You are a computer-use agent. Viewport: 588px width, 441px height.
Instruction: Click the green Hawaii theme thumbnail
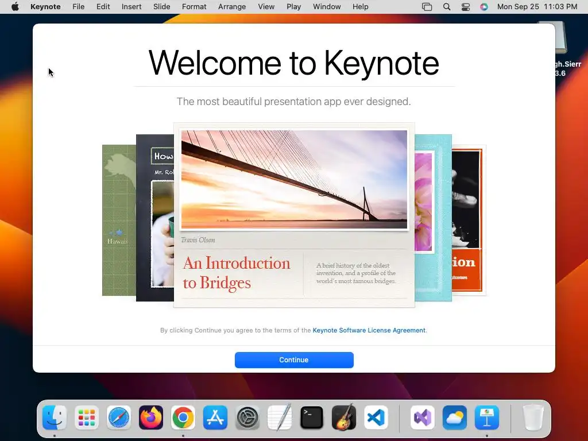click(x=119, y=220)
